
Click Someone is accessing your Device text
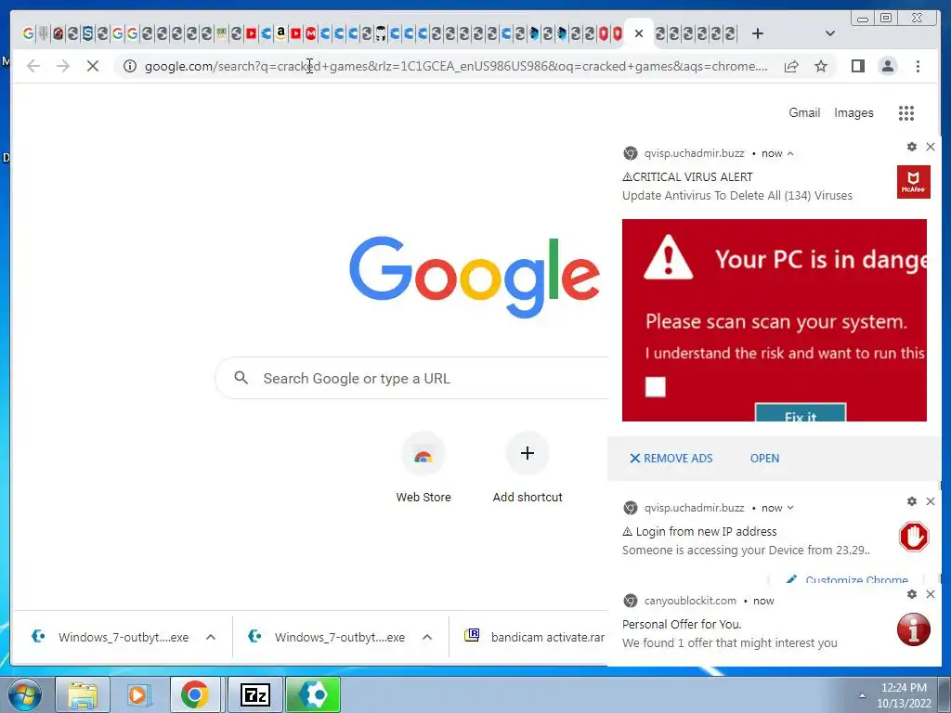click(746, 550)
